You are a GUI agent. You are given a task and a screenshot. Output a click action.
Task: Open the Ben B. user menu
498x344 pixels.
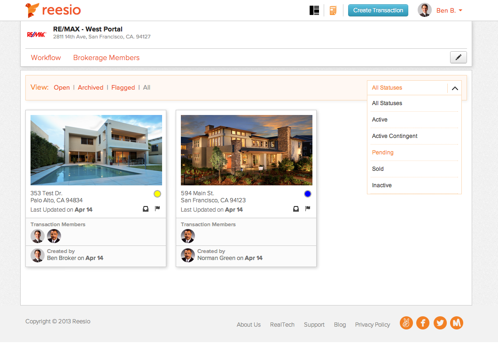click(449, 10)
